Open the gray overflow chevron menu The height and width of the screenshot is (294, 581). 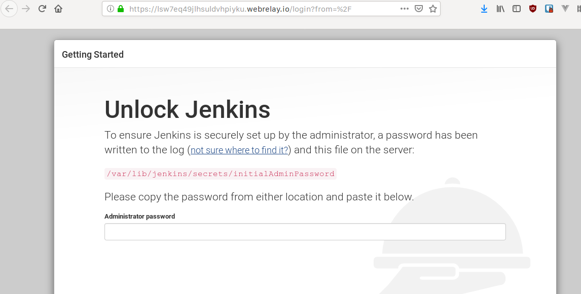pos(565,9)
